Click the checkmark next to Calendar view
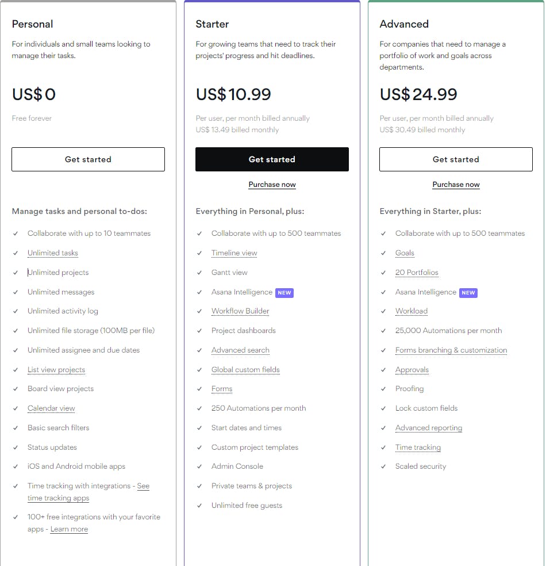 (16, 408)
